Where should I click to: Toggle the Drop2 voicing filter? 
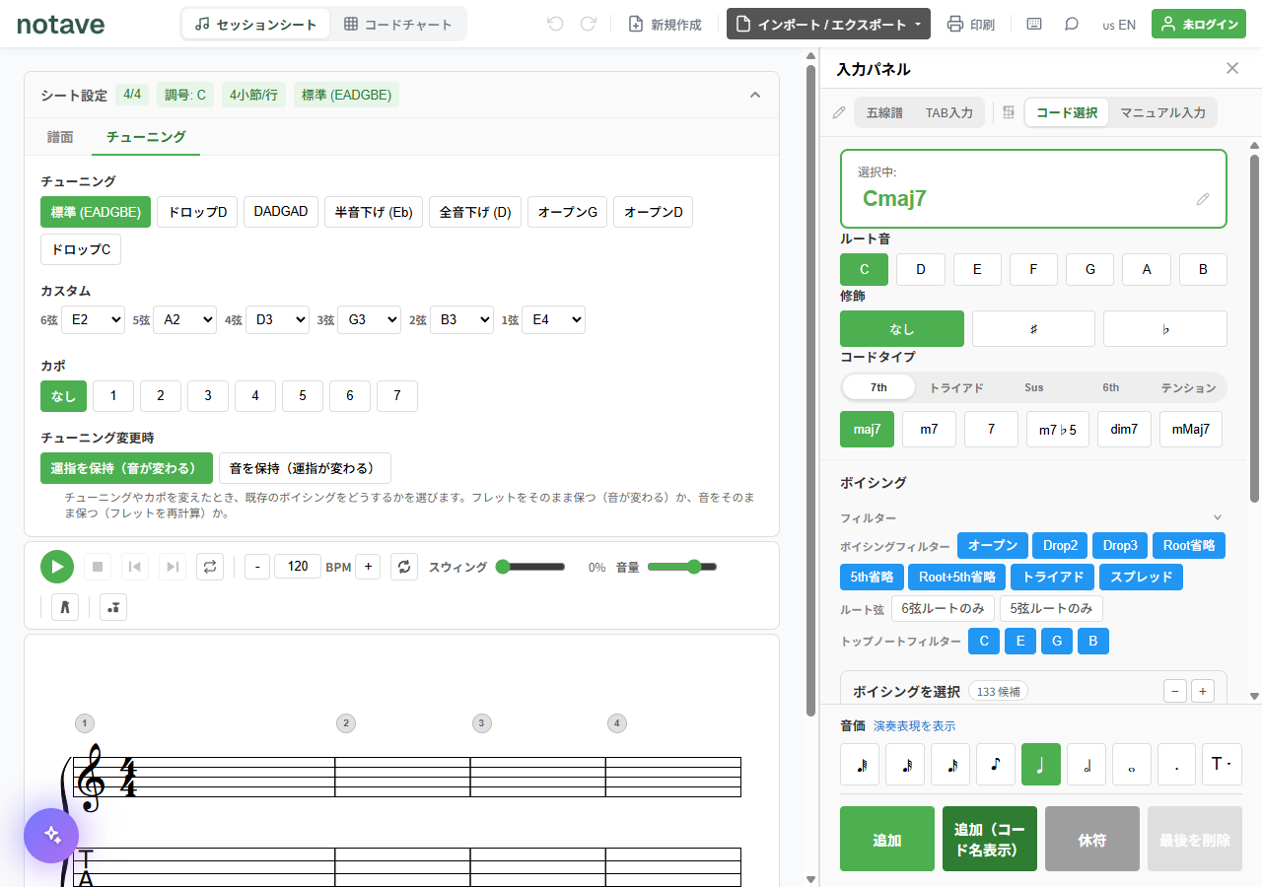point(1060,545)
